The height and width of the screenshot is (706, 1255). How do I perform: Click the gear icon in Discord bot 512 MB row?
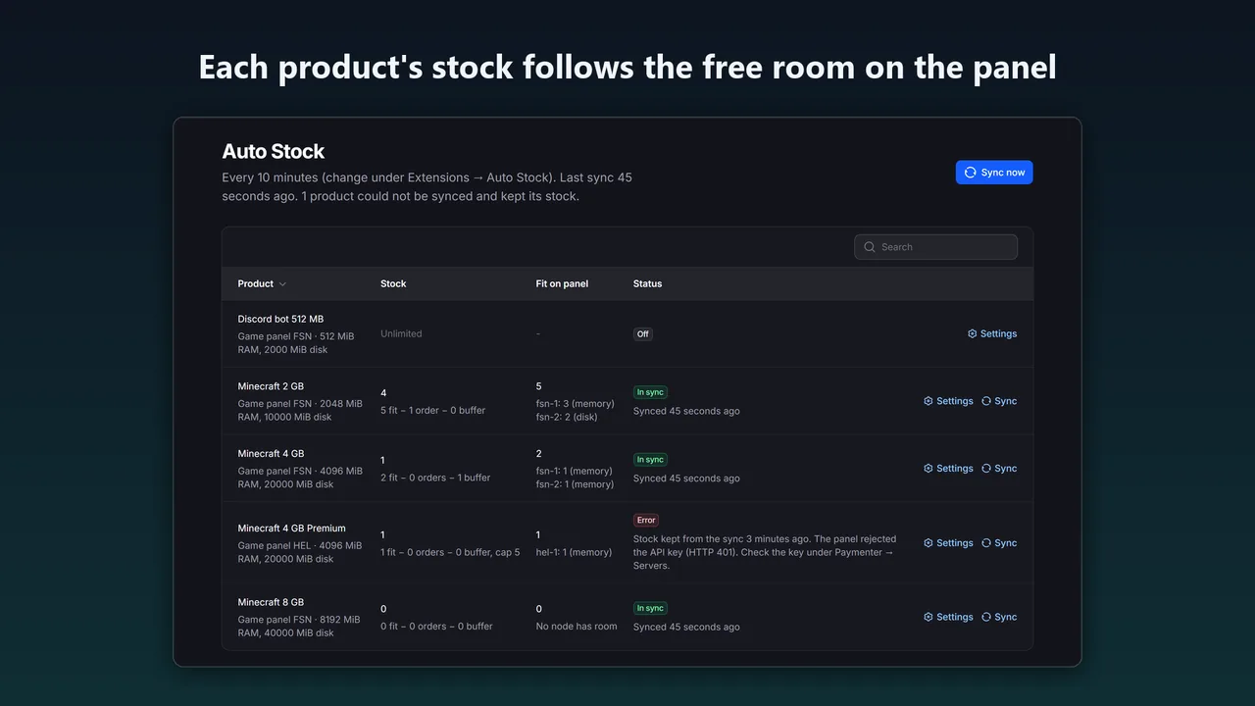[x=973, y=333]
